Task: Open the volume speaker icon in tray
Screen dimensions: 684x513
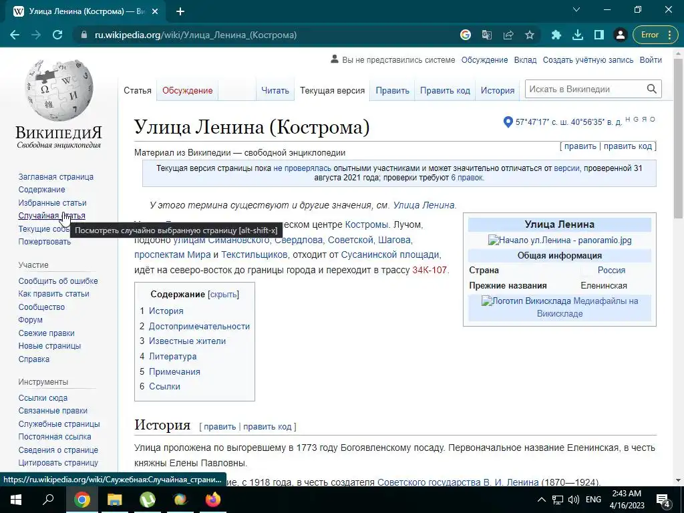Action: pyautogui.click(x=574, y=500)
